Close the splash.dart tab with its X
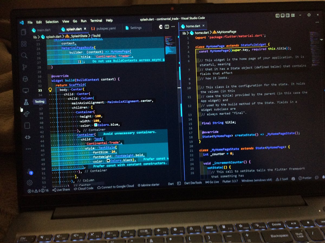This screenshot has width=325, height=243. [x=85, y=29]
